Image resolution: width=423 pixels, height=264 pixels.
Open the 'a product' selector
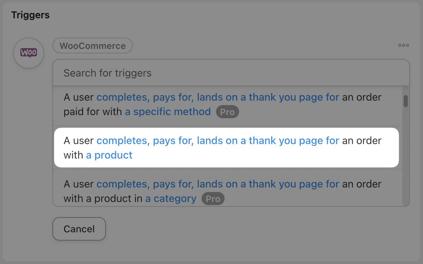point(109,155)
